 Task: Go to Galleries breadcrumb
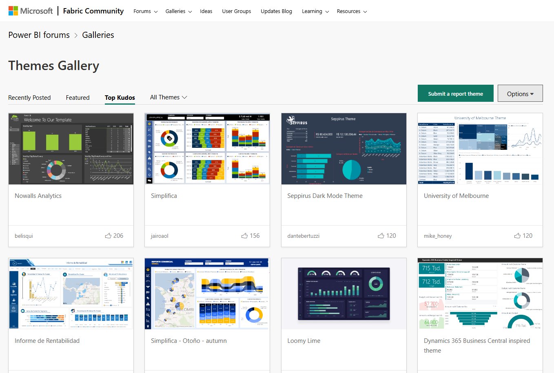point(98,35)
